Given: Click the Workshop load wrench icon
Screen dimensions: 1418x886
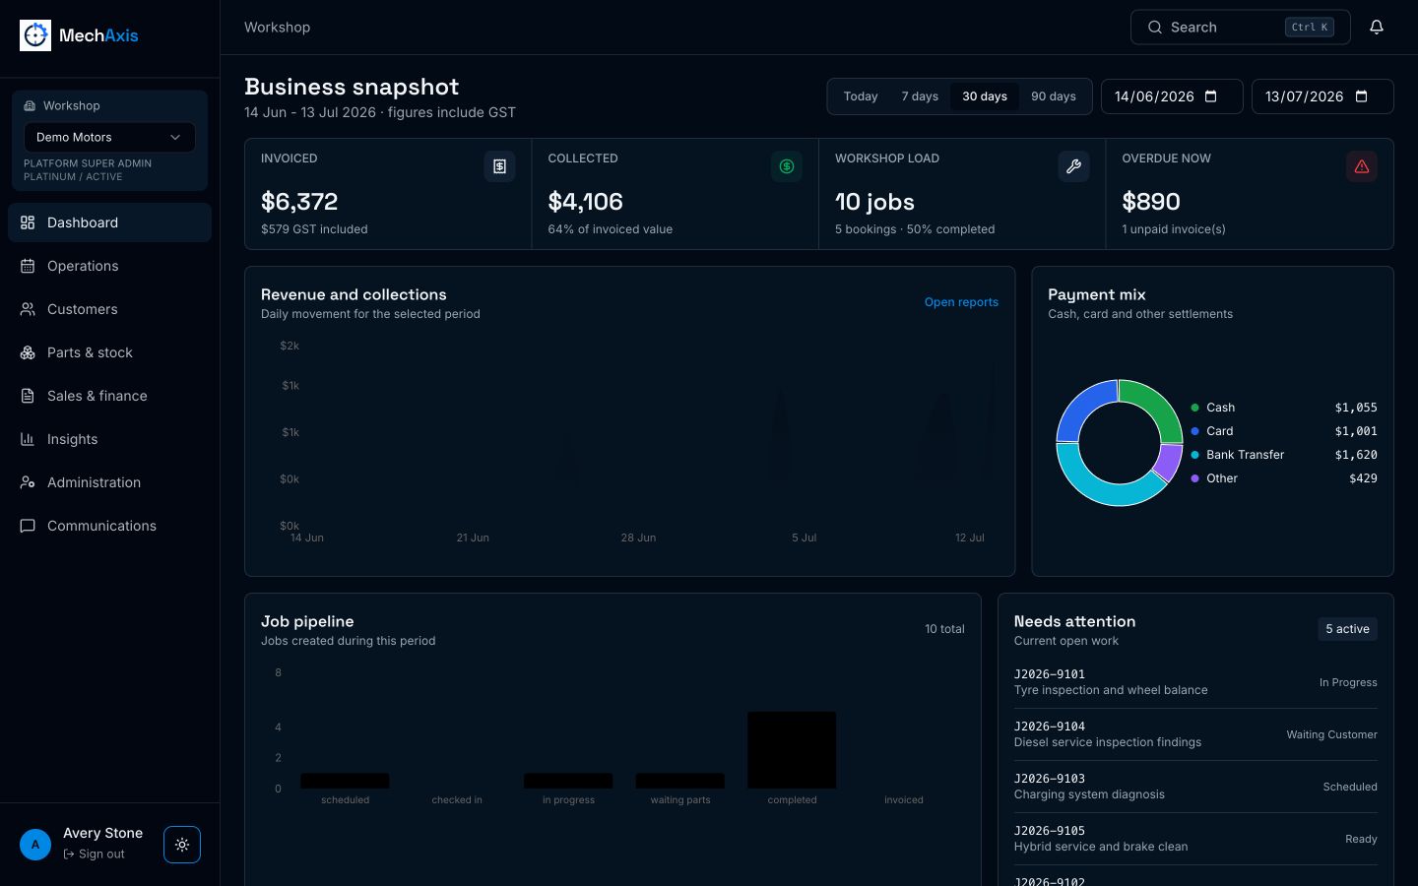Looking at the screenshot, I should pos(1074,166).
